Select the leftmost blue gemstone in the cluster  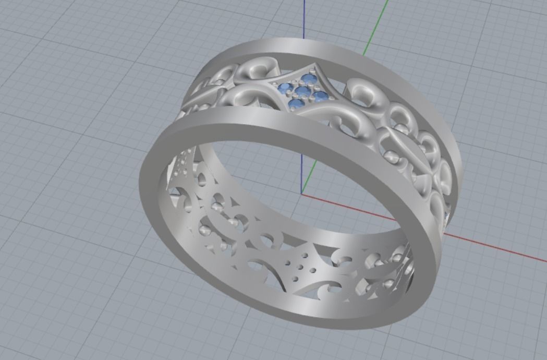(285, 87)
